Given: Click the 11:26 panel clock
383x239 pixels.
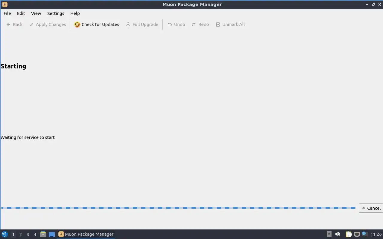Looking at the screenshot, I should 376,234.
